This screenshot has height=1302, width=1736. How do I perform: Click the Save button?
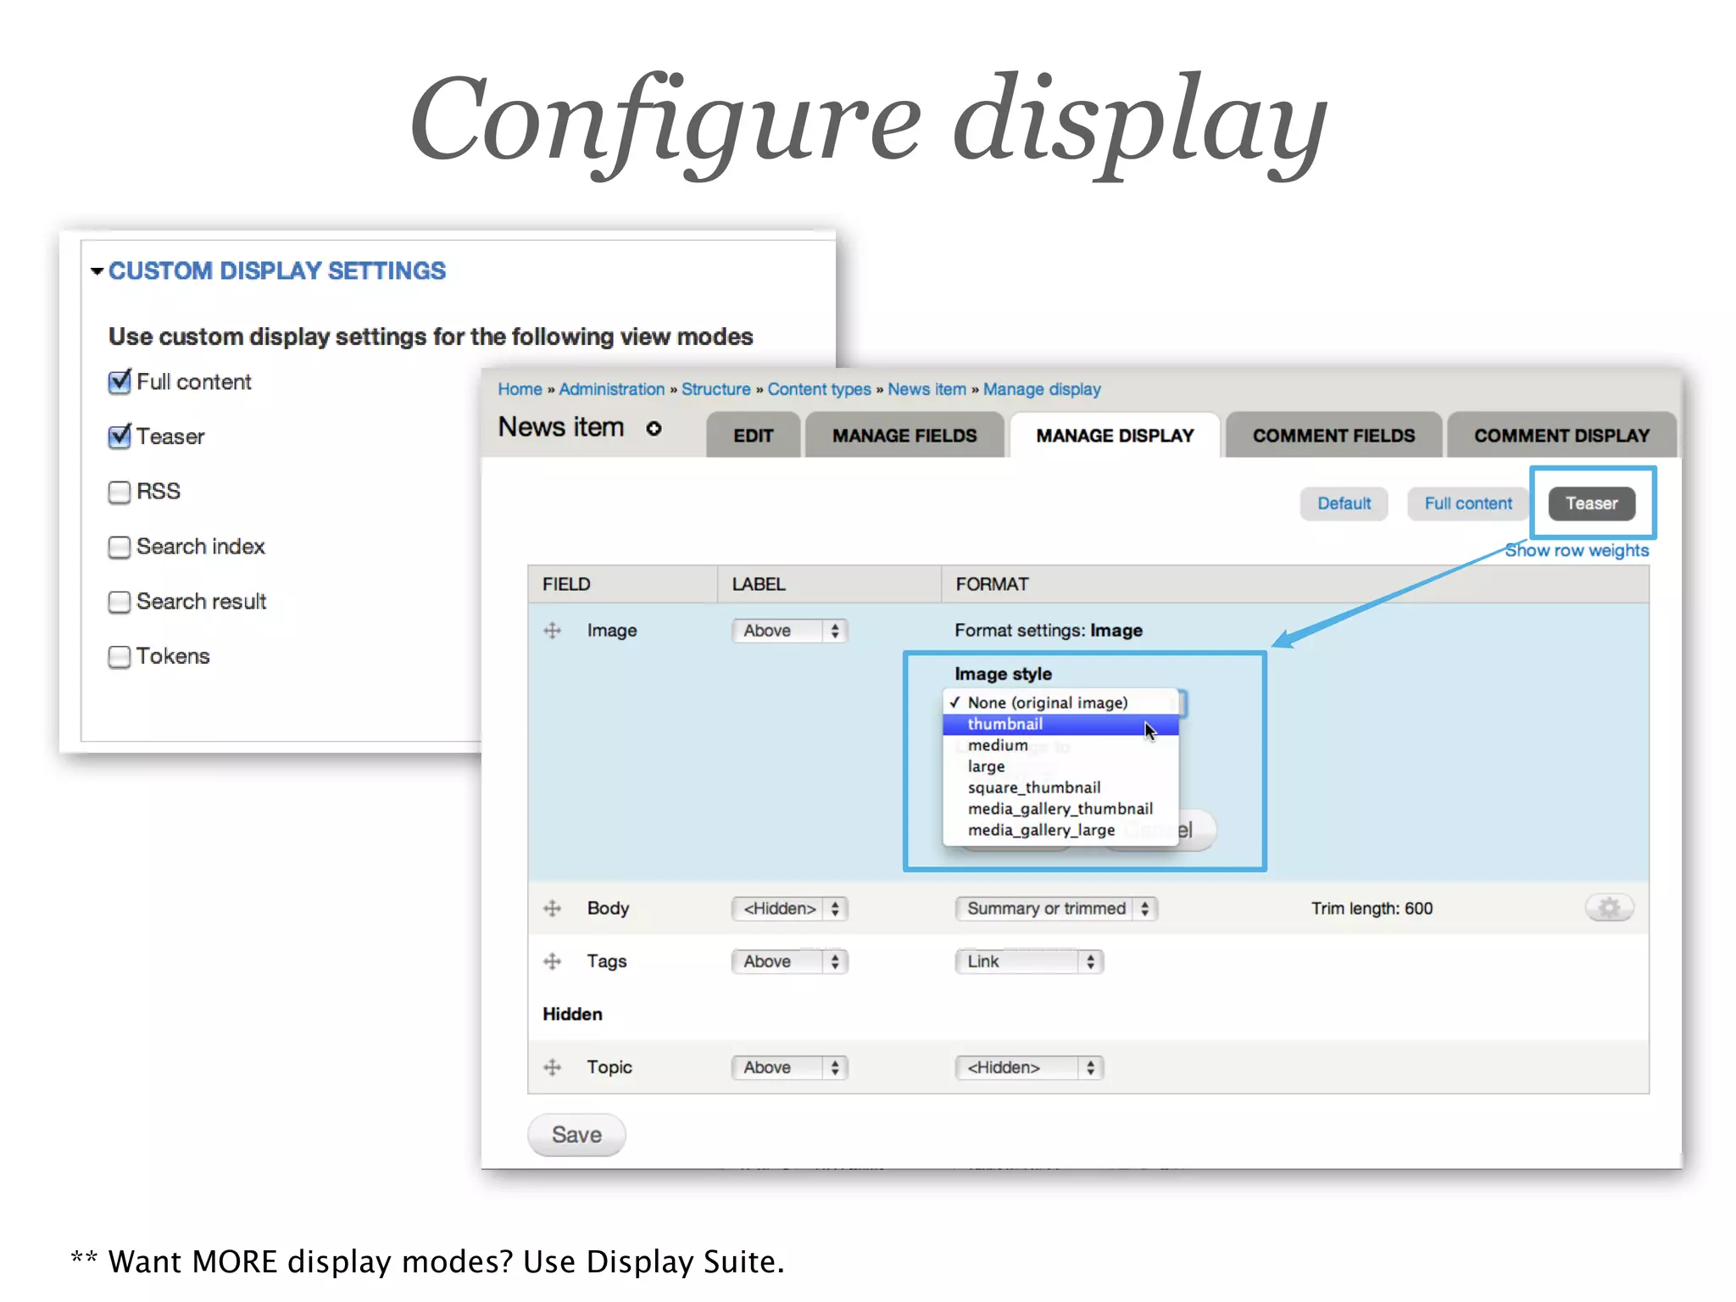[x=576, y=1134]
